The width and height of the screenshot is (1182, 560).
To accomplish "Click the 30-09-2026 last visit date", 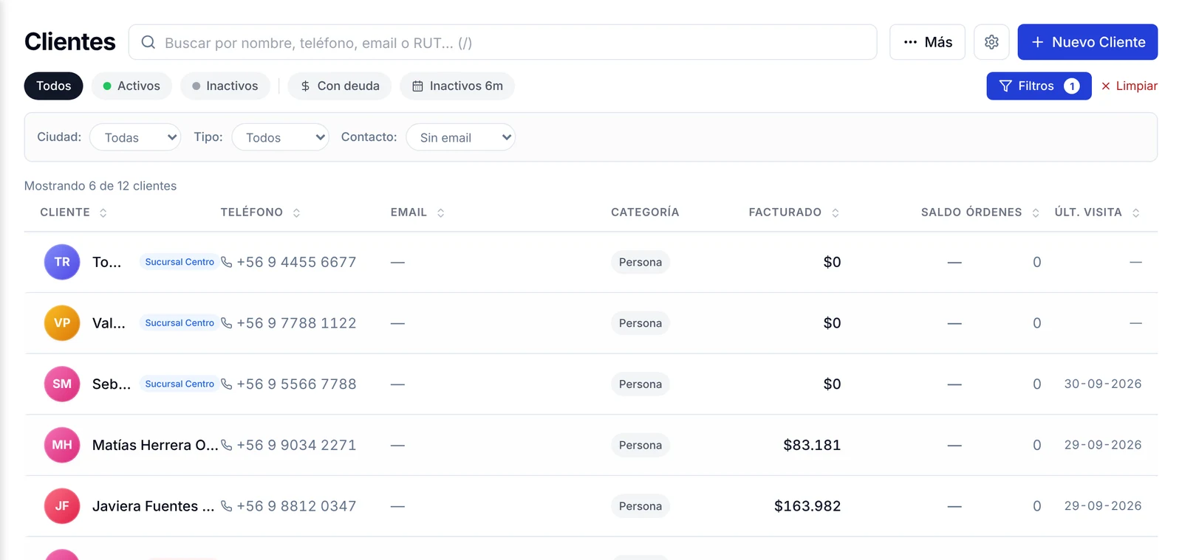I will pyautogui.click(x=1103, y=384).
